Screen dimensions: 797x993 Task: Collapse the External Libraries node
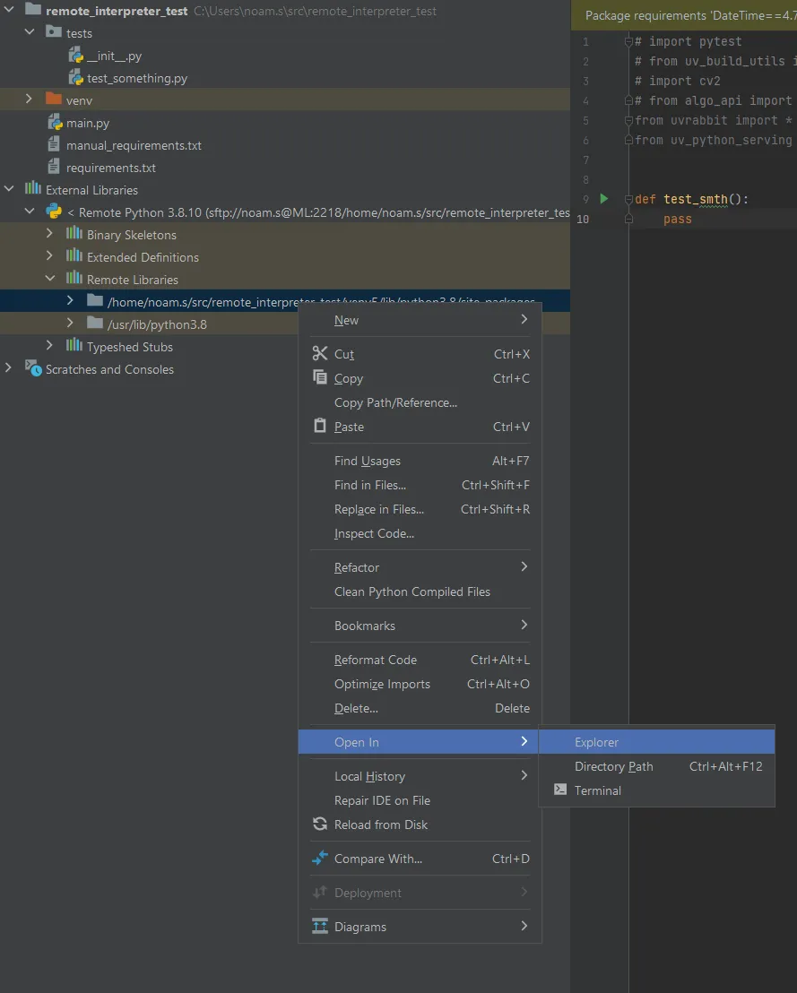(x=9, y=189)
